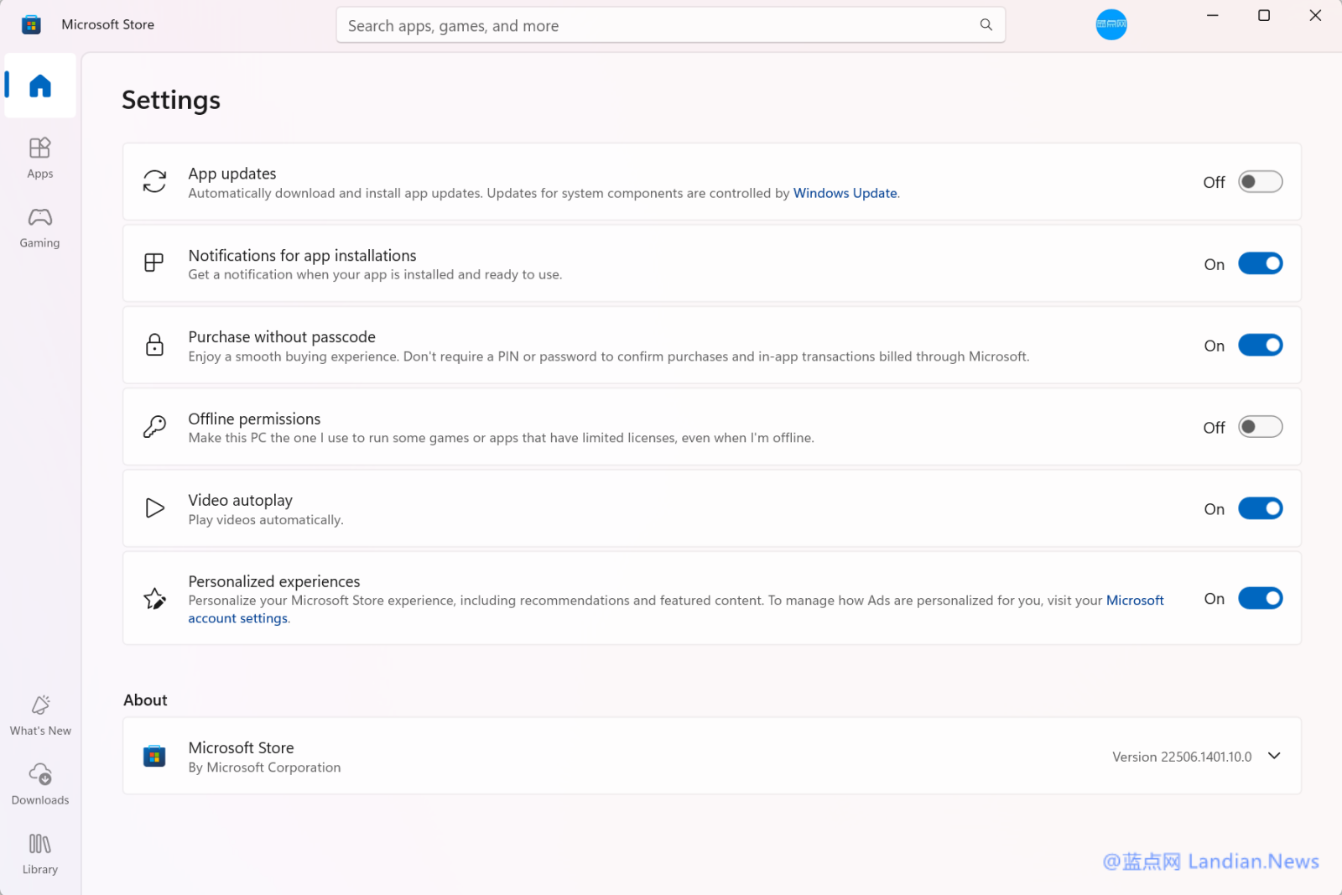Disable Personalized experiences toggle

tap(1260, 598)
